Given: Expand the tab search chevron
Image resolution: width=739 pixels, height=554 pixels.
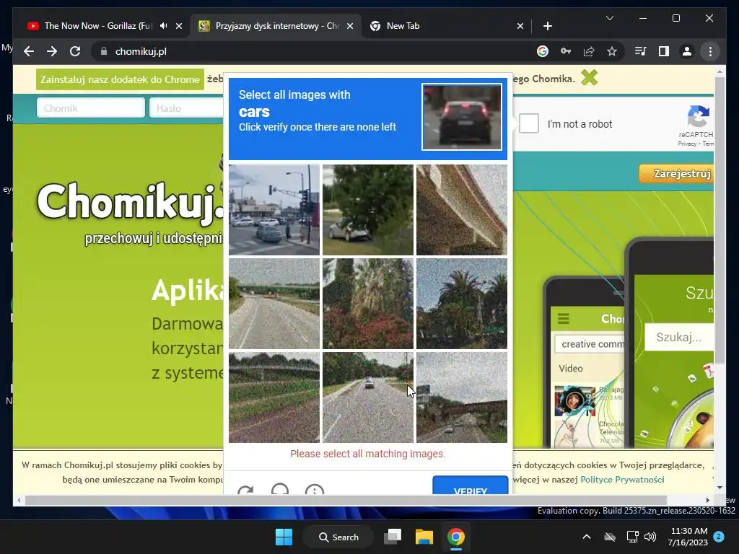Looking at the screenshot, I should tap(609, 18).
